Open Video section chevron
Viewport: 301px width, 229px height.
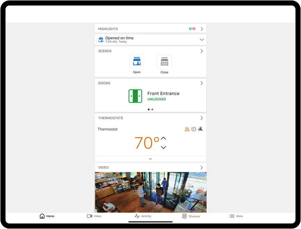point(202,167)
